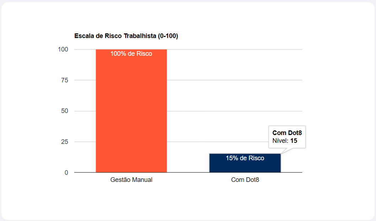Click the bold 15 value in the tooltip
The width and height of the screenshot is (376, 221).
click(x=294, y=141)
